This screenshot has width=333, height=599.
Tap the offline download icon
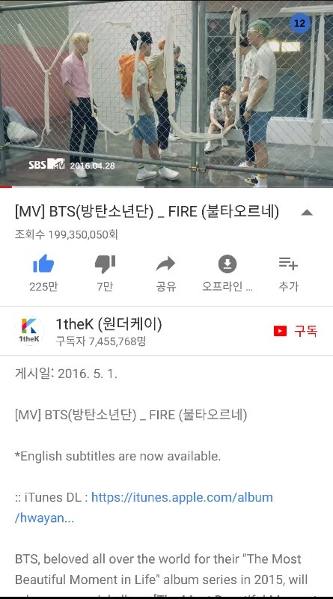pyautogui.click(x=227, y=264)
